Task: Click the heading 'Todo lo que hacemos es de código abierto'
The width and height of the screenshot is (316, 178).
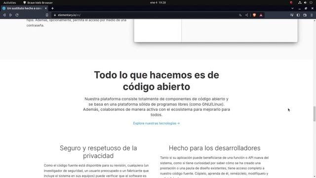Action: 157,81
